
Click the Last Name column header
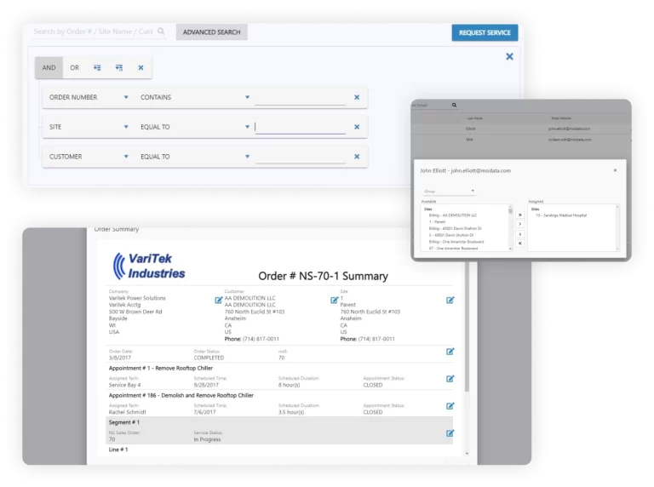coord(474,118)
